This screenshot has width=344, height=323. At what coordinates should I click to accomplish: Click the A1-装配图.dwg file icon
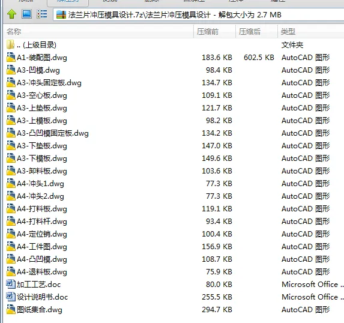(x=11, y=57)
